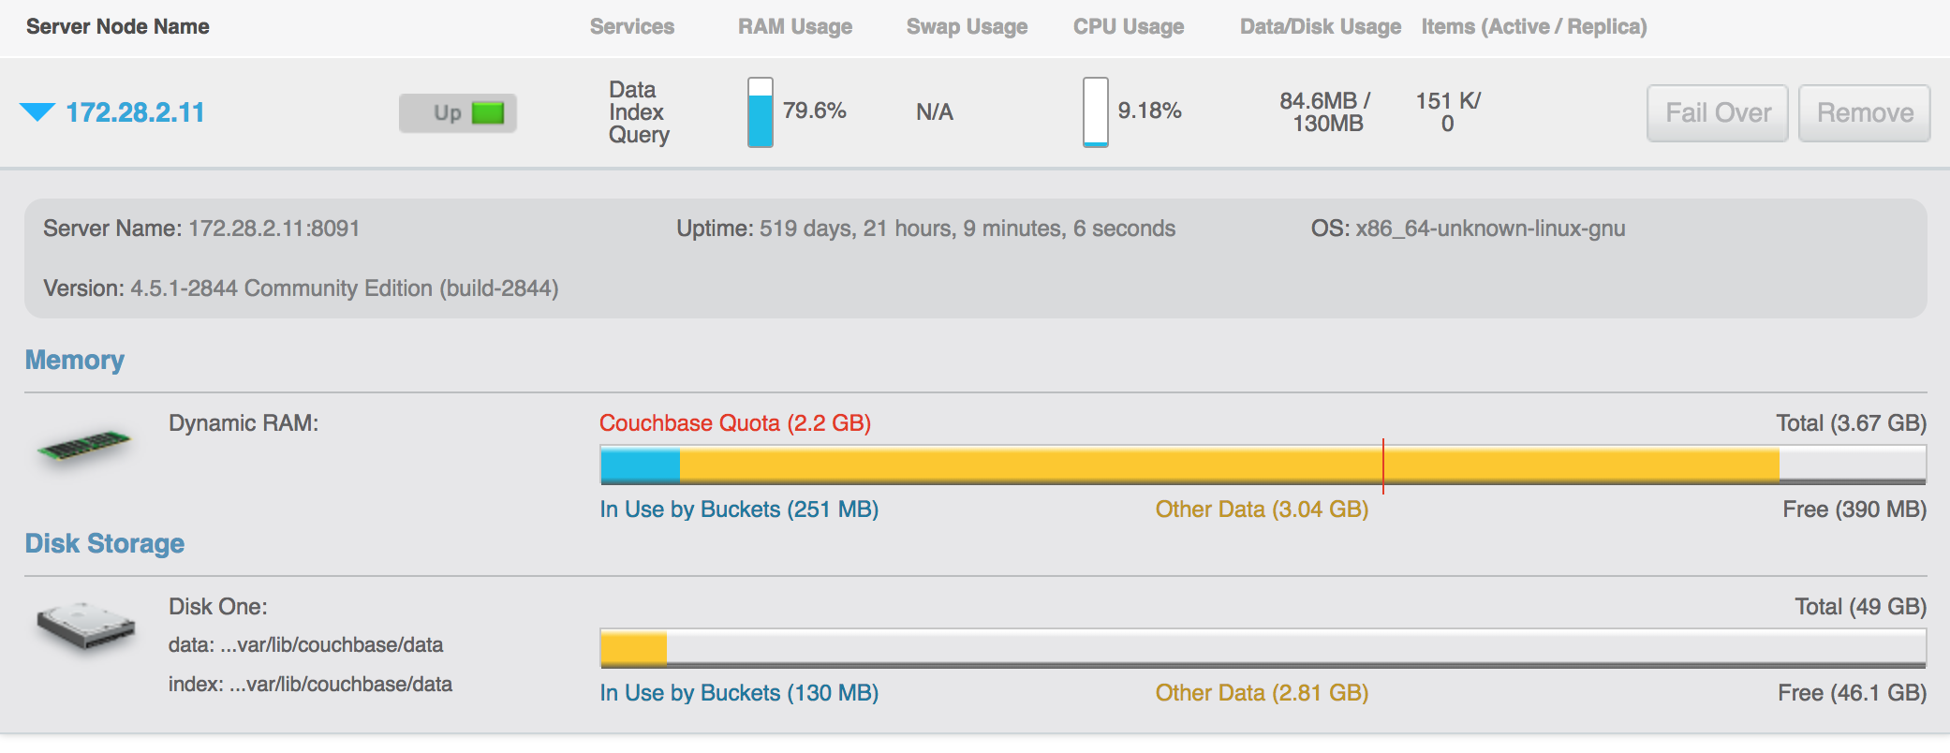Click the hard disk drive icon

(x=86, y=626)
